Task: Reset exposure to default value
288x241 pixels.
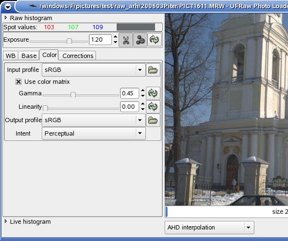Action: (x=155, y=40)
